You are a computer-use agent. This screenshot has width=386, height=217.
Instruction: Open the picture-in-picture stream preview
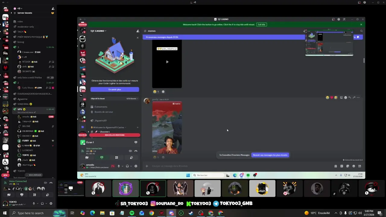coord(329,42)
